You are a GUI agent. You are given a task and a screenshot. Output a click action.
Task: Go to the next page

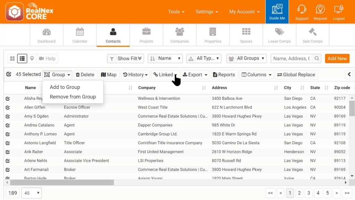[x=337, y=193]
